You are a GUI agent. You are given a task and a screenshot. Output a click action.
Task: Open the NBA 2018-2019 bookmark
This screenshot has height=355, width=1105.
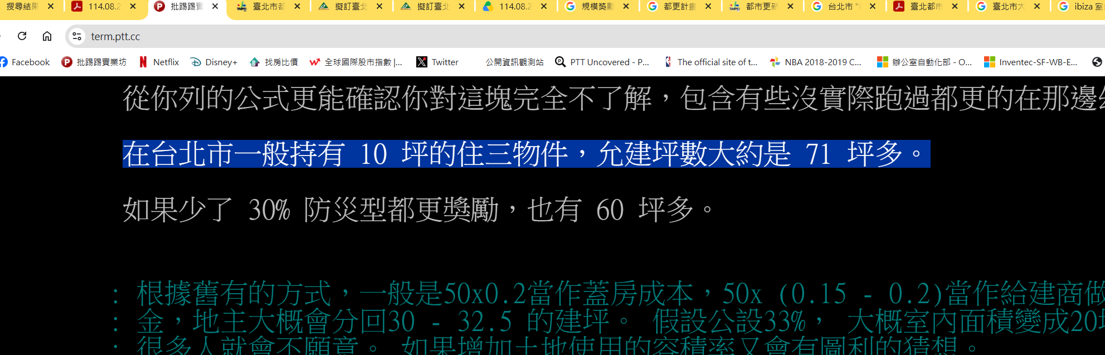pos(816,62)
